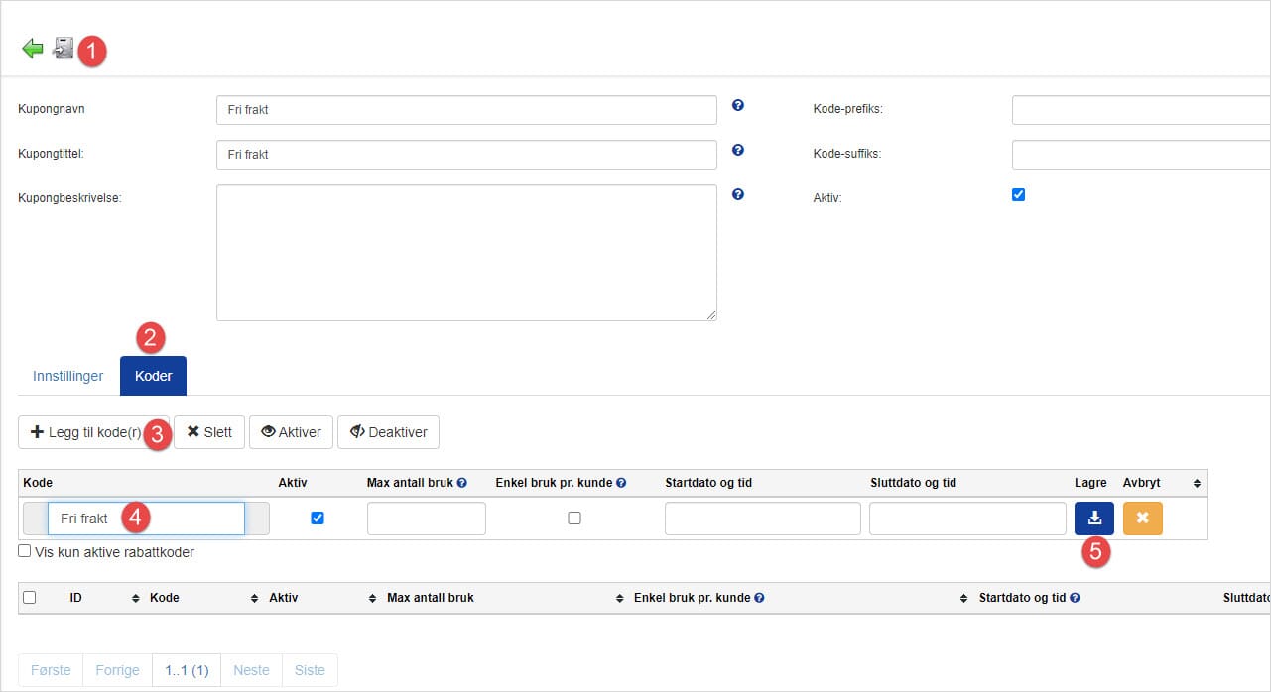Toggle select-all checkbox in table header
Screen dimensions: 1271x692
[x=29, y=597]
